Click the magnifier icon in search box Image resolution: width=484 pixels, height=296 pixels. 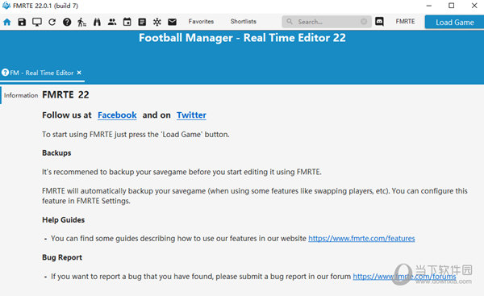[x=290, y=21]
